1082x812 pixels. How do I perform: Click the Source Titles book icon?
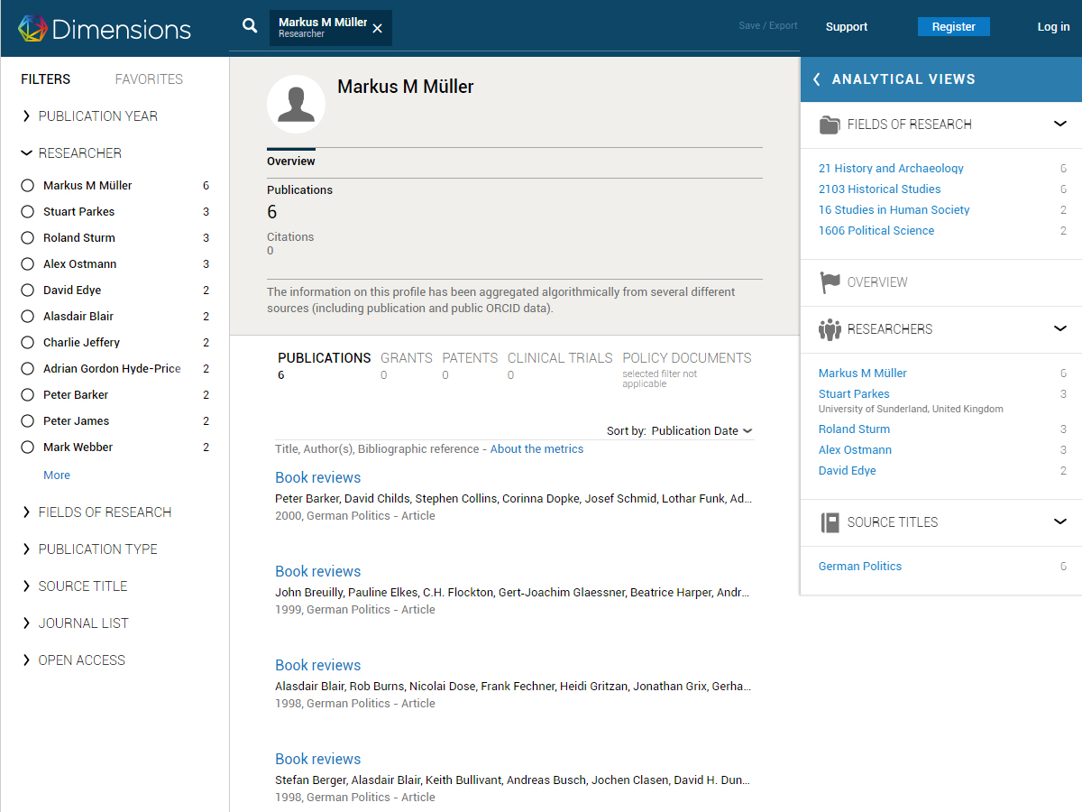tap(830, 522)
